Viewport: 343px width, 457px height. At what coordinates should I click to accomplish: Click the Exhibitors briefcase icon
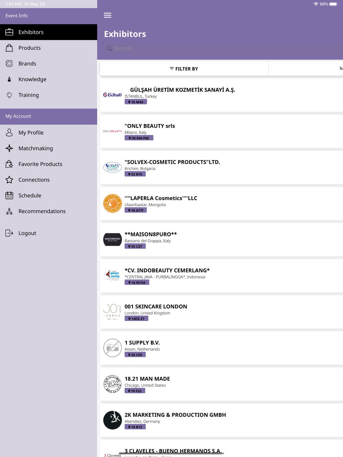tap(9, 32)
